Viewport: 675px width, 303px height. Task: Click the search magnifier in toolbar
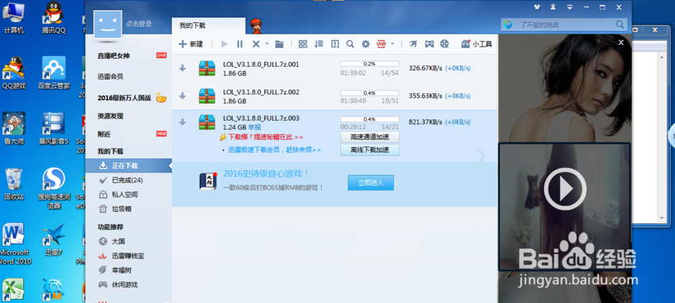350,44
